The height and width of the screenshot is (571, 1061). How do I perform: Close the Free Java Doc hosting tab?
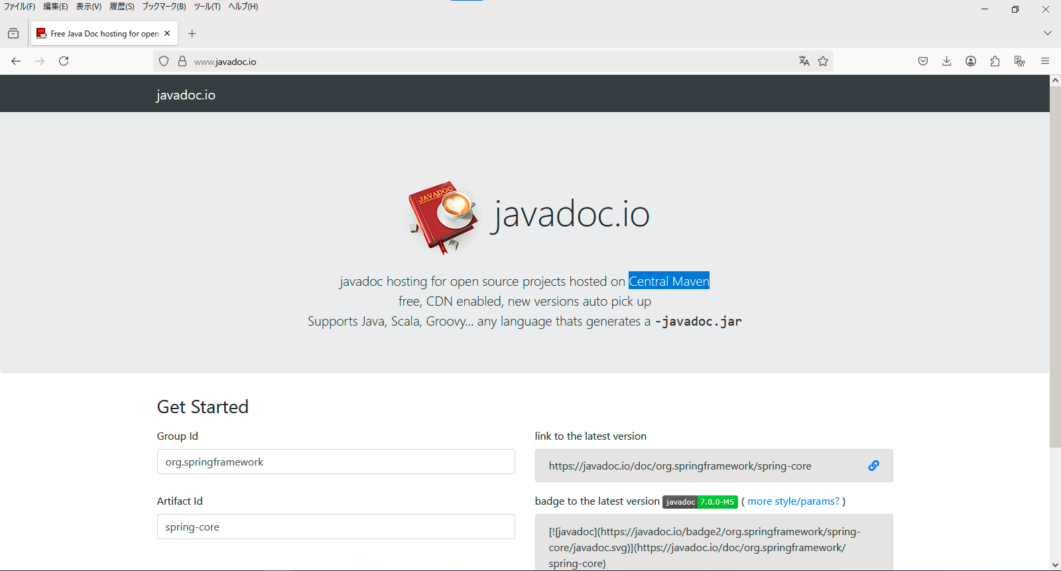tap(167, 33)
